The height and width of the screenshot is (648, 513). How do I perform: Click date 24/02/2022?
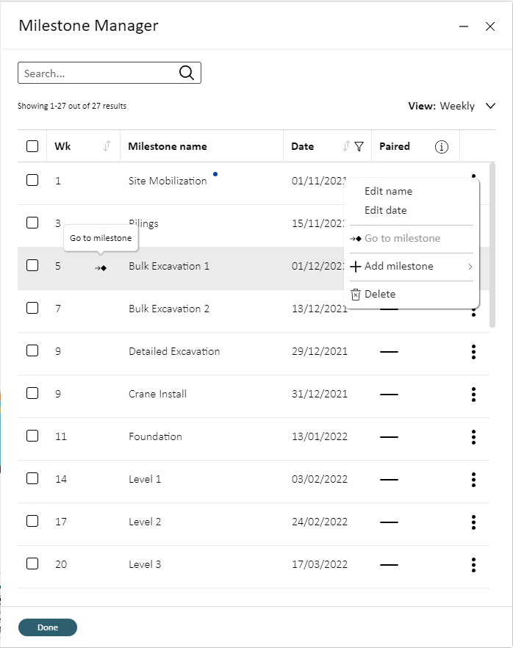(x=320, y=522)
